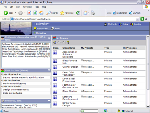
Task: Click the browser Forward arrow icon
Action: click(20, 13)
